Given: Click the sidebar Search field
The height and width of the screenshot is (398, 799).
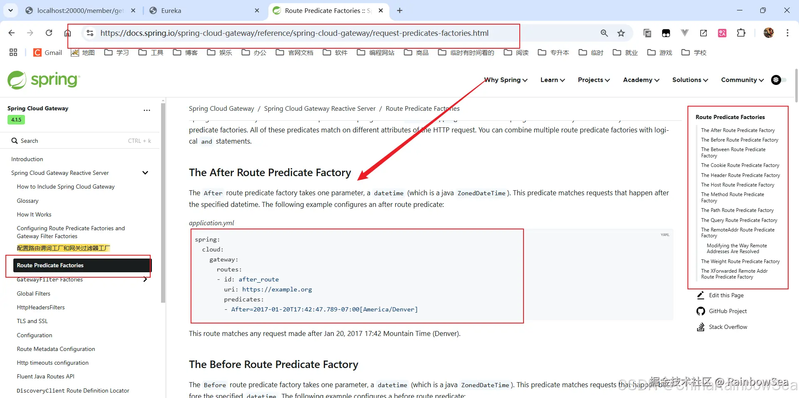Looking at the screenshot, I should (x=81, y=141).
